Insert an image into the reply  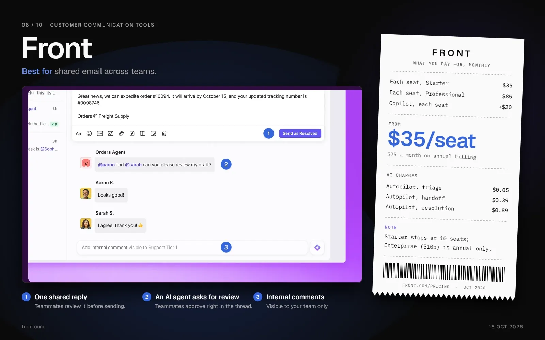click(x=111, y=134)
